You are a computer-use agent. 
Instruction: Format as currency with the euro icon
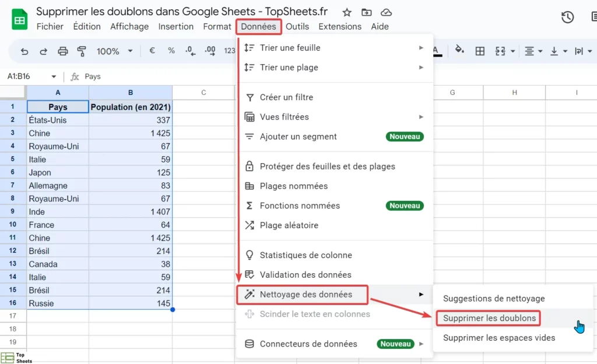[152, 51]
